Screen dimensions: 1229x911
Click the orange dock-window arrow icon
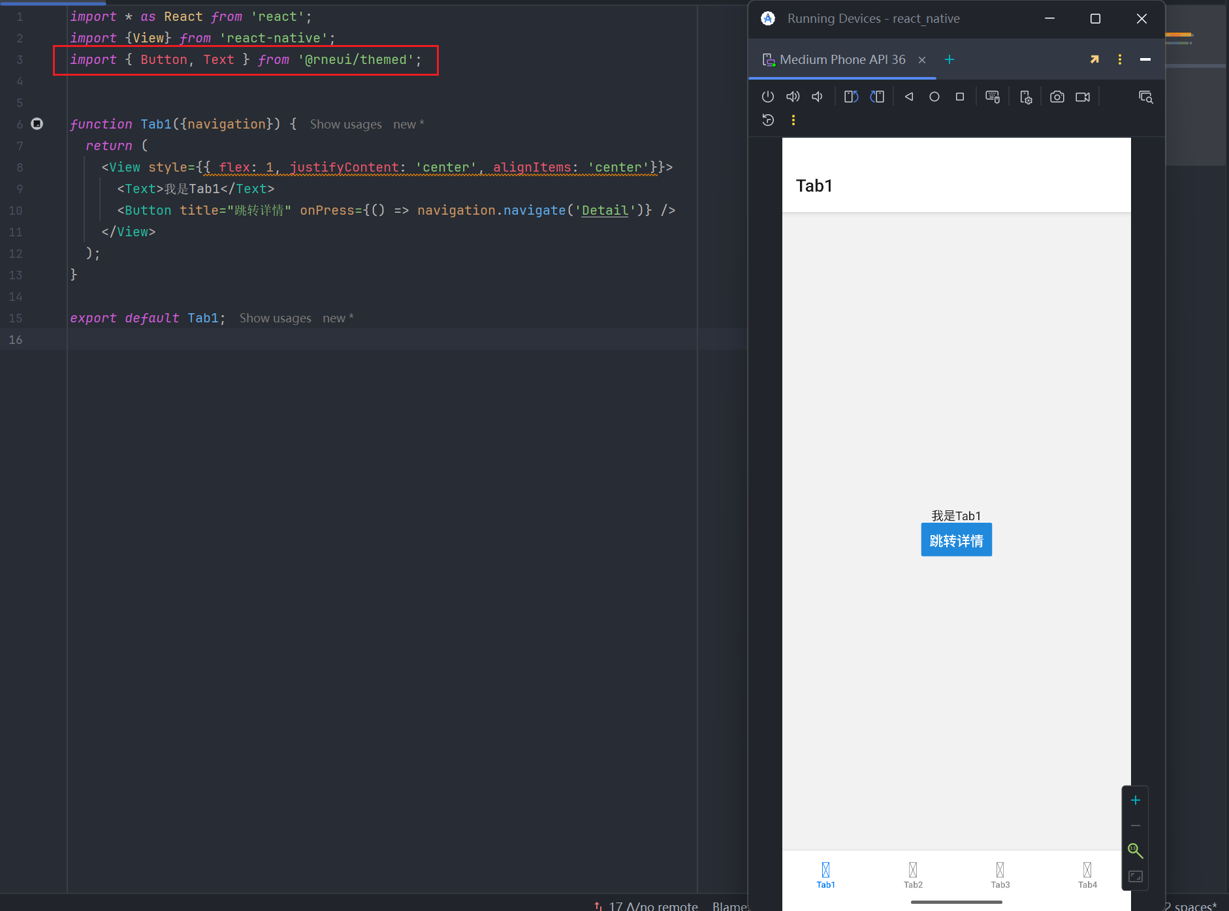coord(1094,59)
